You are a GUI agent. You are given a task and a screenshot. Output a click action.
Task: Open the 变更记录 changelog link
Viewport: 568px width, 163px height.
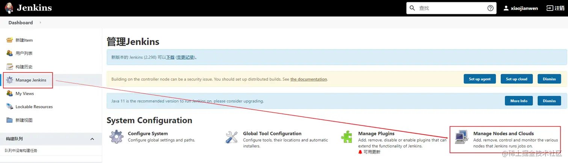click(x=186, y=57)
